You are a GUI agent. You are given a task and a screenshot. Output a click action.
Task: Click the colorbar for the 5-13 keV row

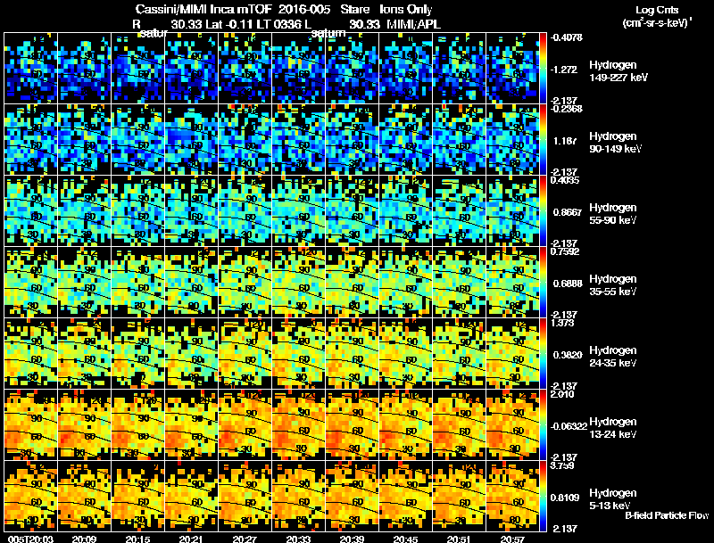(543, 497)
